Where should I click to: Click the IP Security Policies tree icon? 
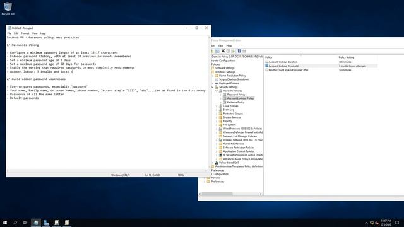(220, 155)
